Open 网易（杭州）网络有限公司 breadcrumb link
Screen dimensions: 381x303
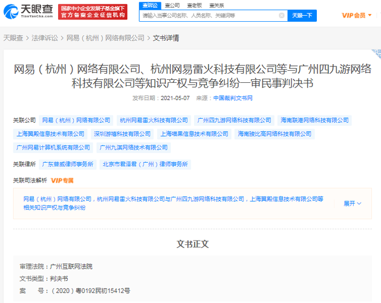click(105, 38)
